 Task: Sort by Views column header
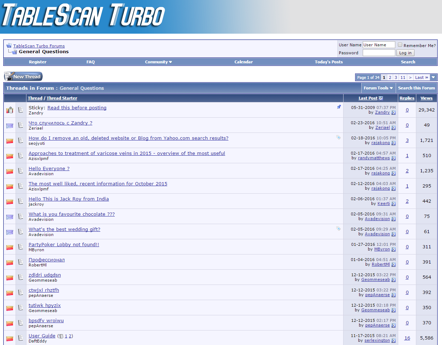[426, 98]
